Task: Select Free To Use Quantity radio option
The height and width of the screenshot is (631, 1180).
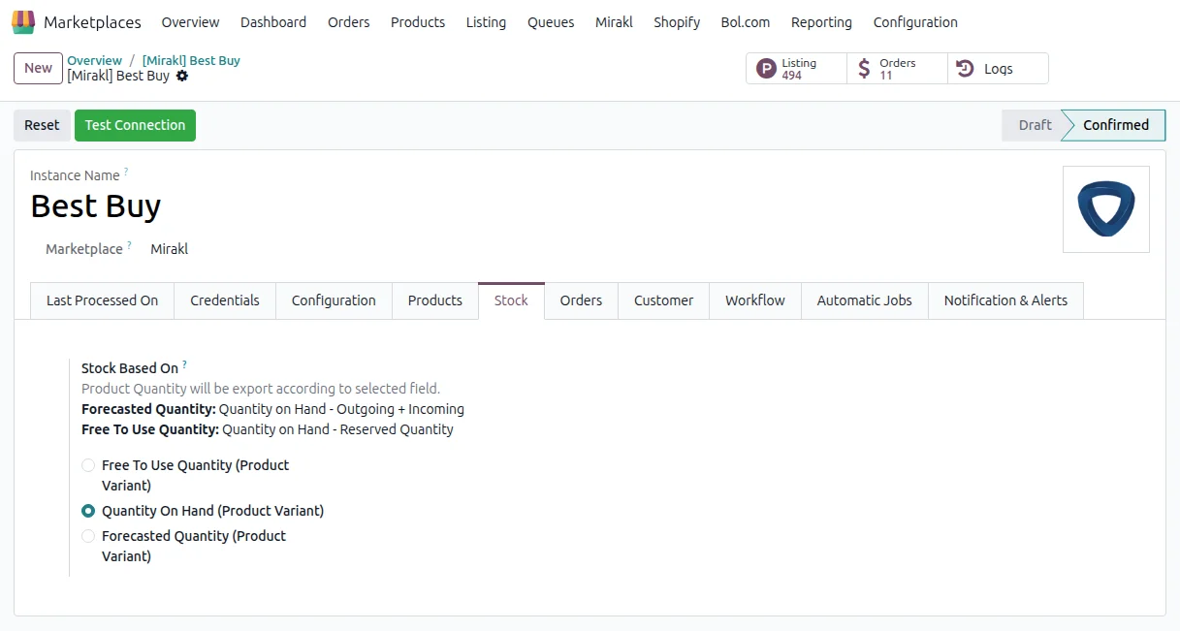Action: point(88,465)
